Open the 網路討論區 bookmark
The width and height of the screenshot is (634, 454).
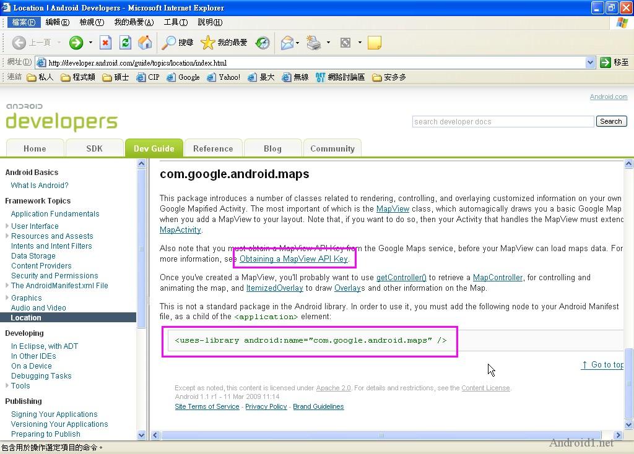point(340,77)
